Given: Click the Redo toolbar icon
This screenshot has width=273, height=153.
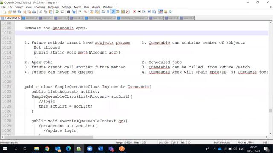Looking at the screenshot, I should tap(62, 11).
